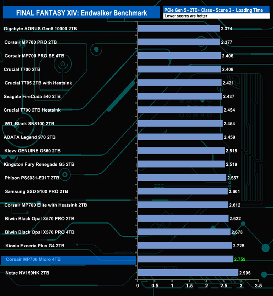Viewport: 273px width, 296px height.
Task: Click the x-axis label 3.5
Action: click(x=258, y=286)
